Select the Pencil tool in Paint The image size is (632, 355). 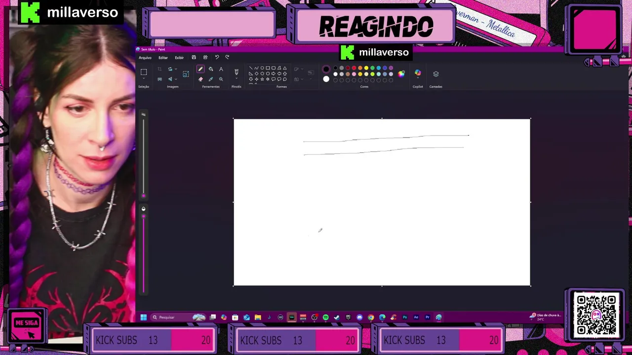pos(200,69)
